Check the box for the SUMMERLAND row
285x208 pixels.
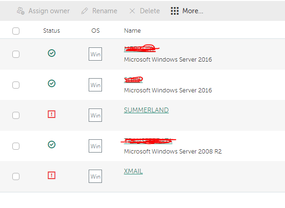[16, 115]
